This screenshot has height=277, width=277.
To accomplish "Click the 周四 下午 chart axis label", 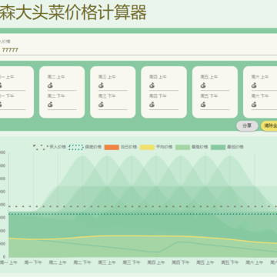I will 181,262.
